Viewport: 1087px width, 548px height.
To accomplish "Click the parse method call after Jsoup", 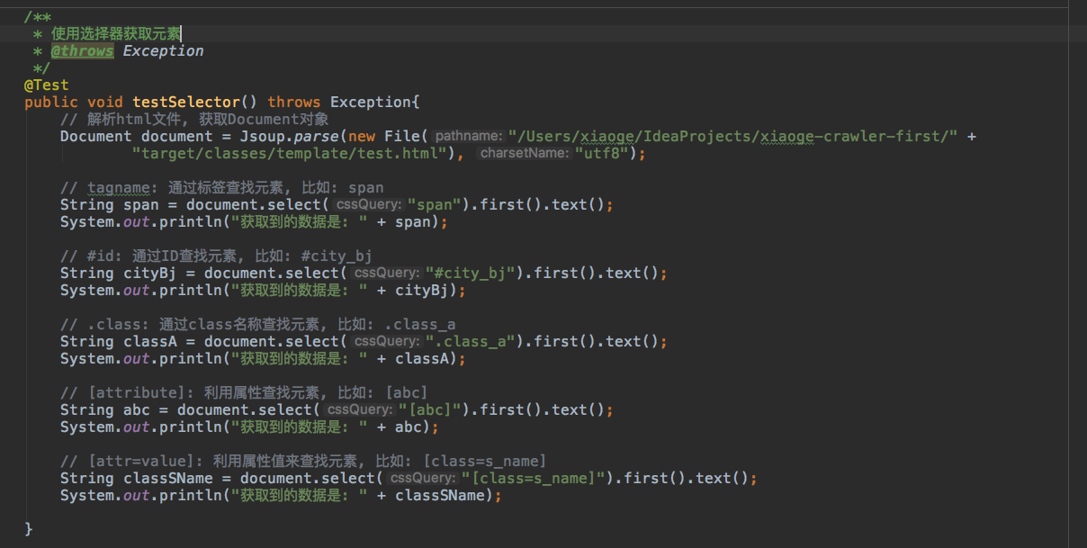I will pos(316,136).
